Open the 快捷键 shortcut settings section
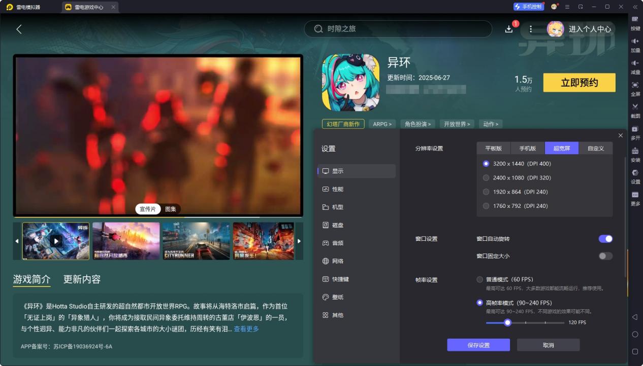The height and width of the screenshot is (366, 643). 357,279
